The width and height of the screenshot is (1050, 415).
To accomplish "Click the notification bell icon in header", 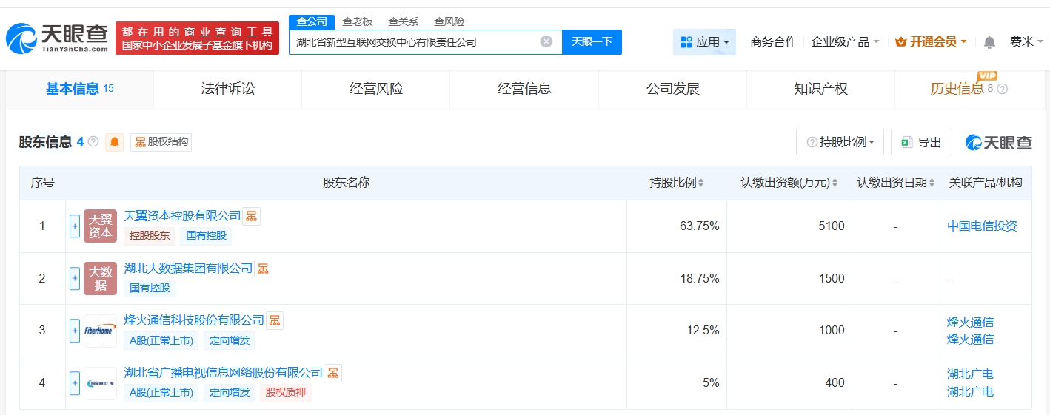I will pyautogui.click(x=989, y=42).
